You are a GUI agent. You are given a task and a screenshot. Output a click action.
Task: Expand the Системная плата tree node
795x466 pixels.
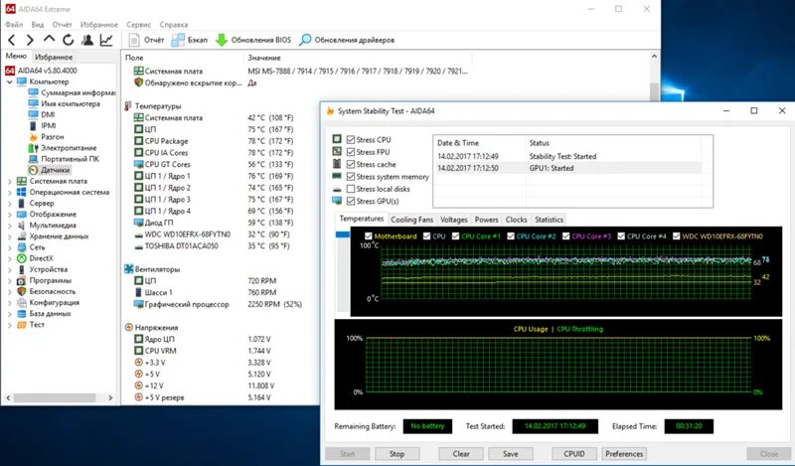coord(10,181)
